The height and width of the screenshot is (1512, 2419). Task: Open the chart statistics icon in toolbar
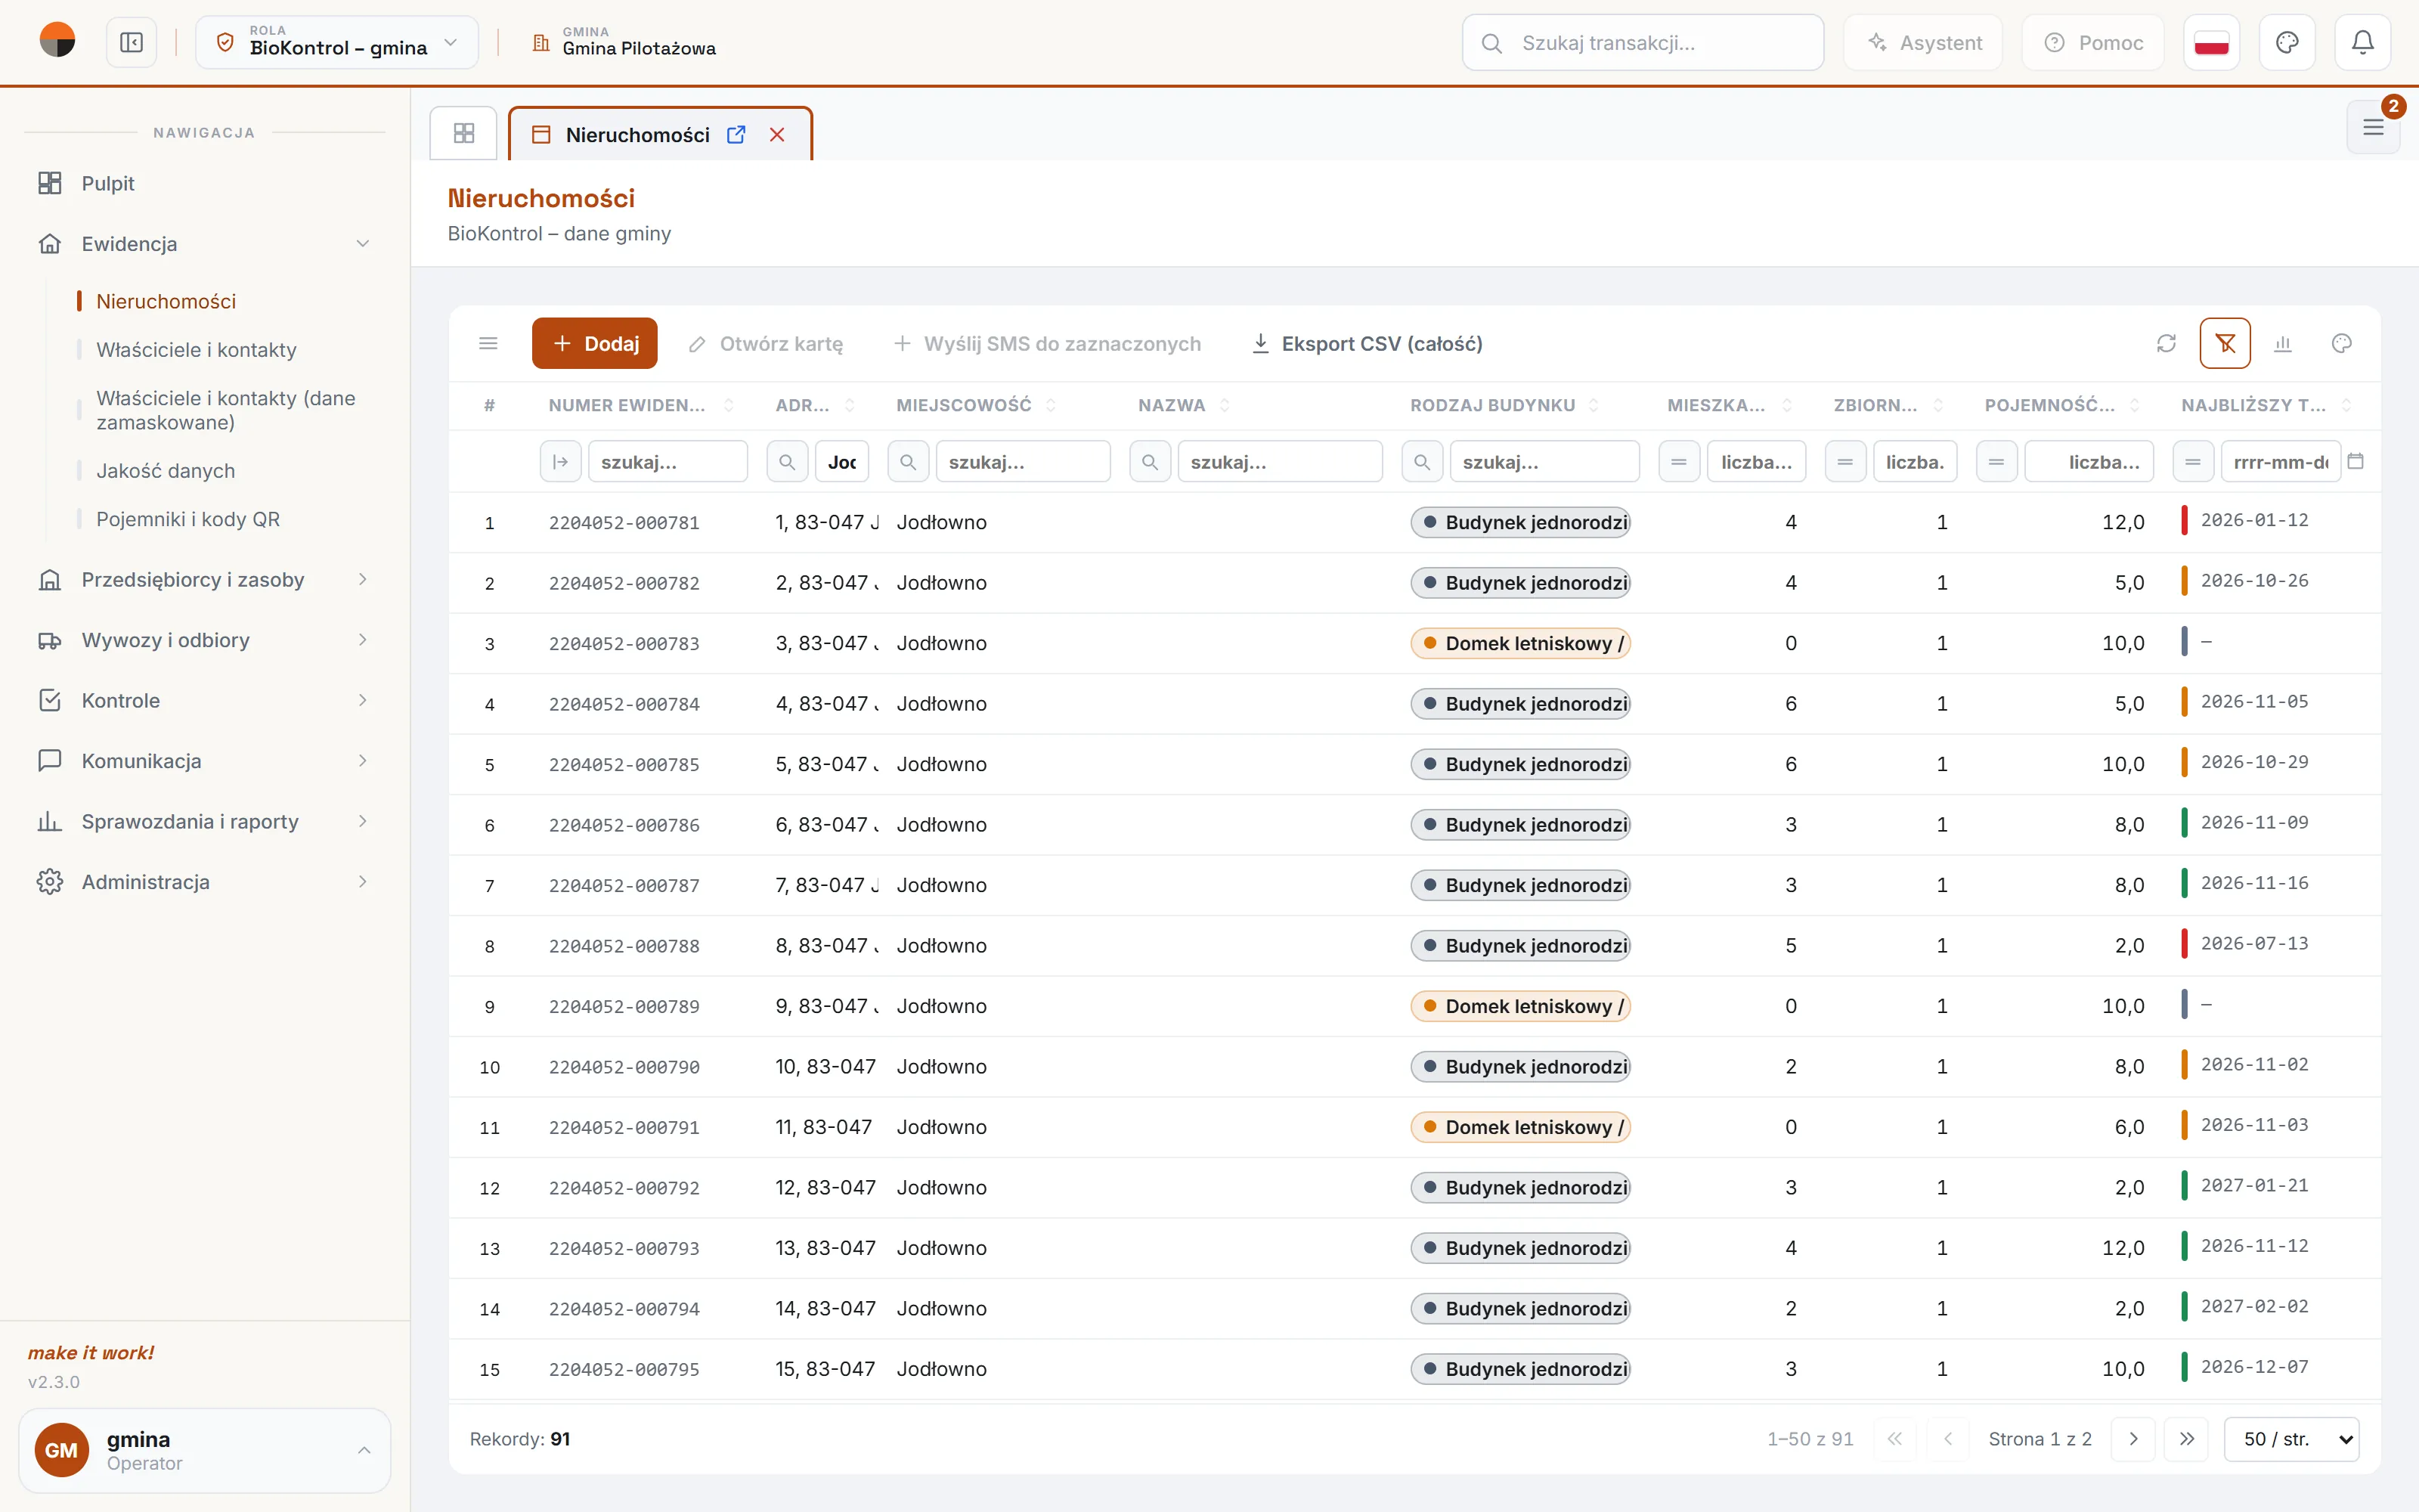point(2283,344)
